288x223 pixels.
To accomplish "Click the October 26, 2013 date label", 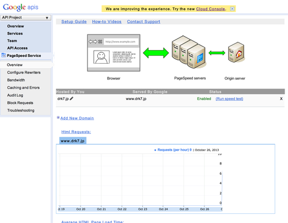I will pyautogui.click(x=207, y=150).
